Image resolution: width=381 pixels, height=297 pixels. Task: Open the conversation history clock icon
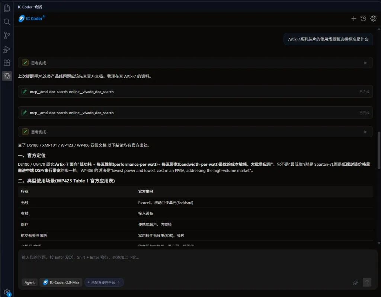363,19
